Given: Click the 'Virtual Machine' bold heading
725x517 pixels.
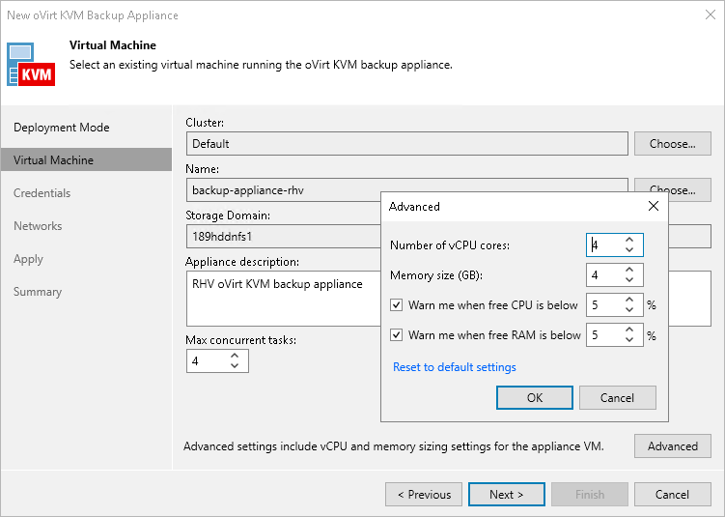Looking at the screenshot, I should 113,44.
